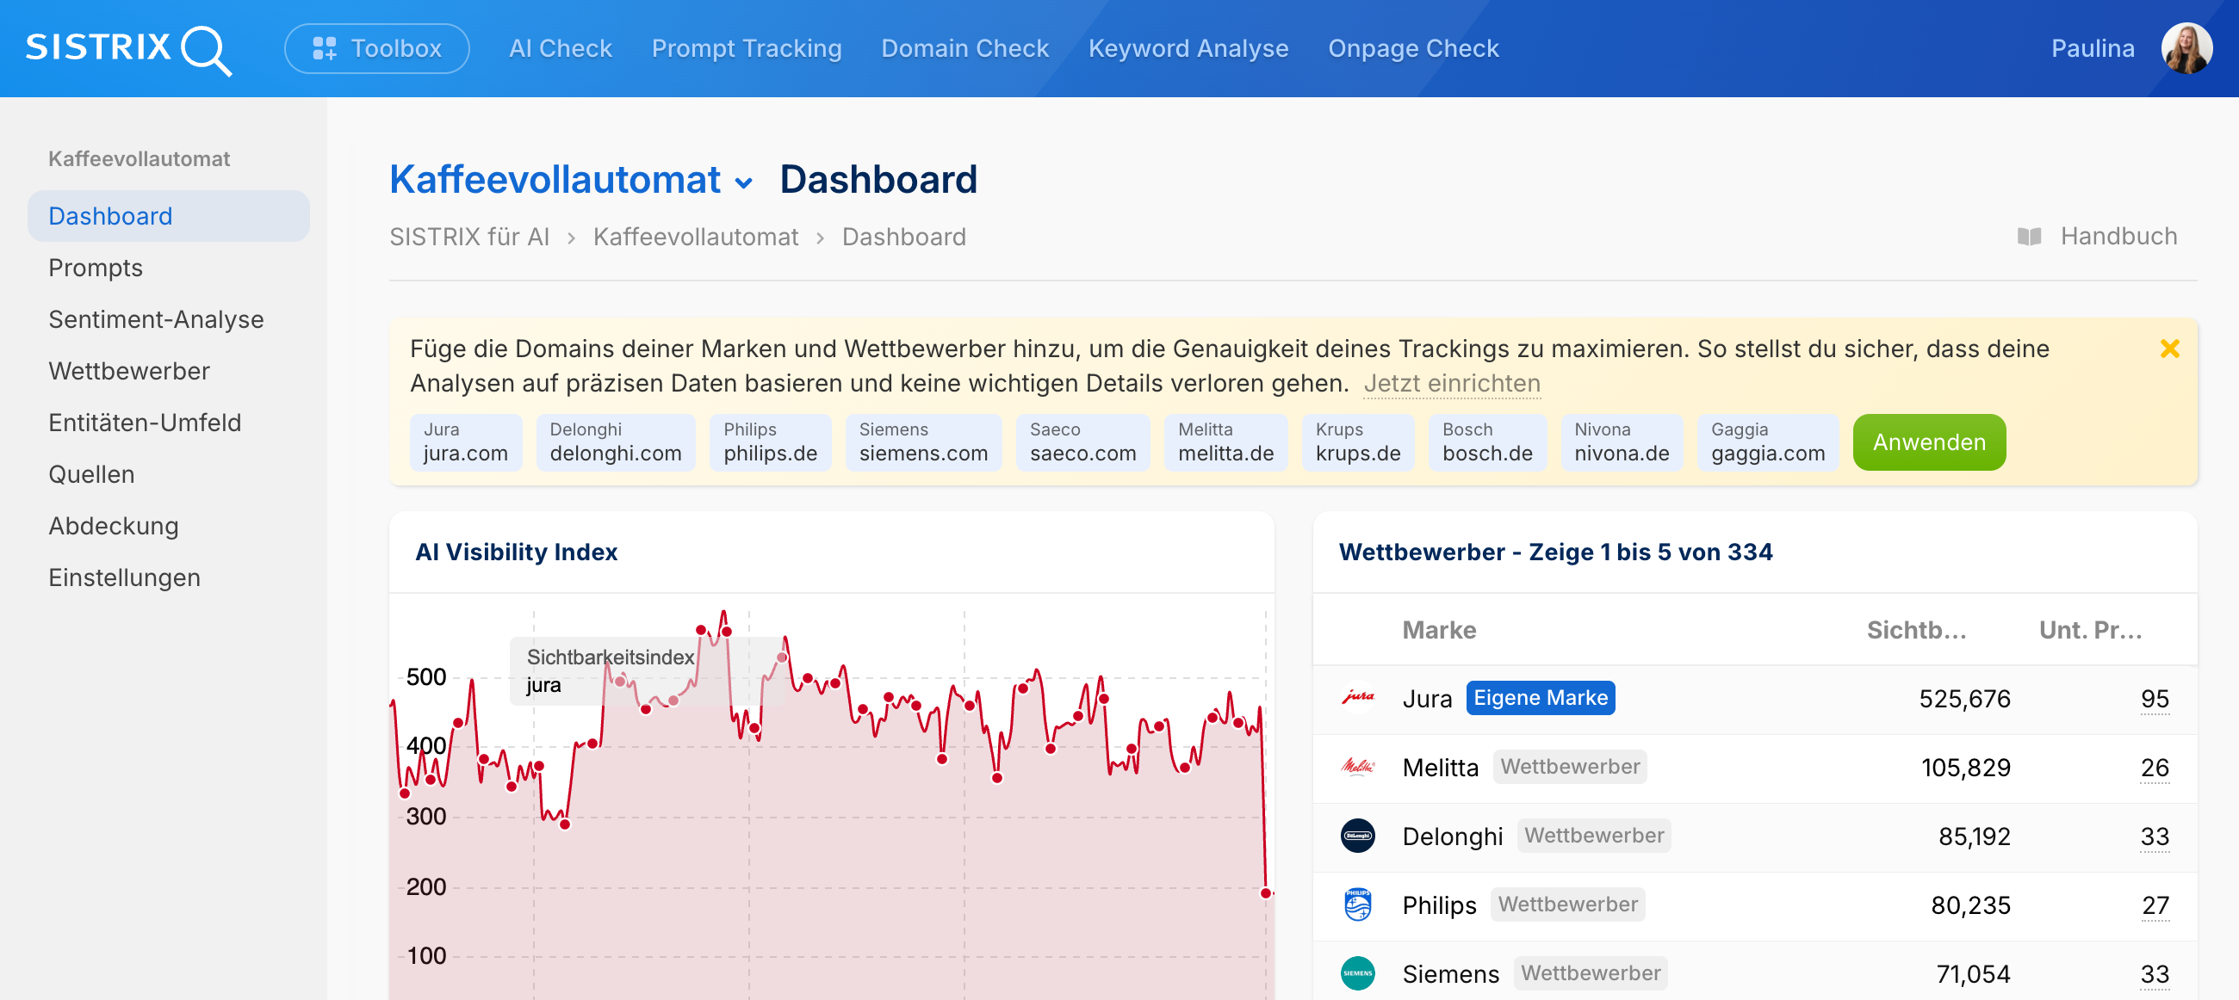Click the Delonghi brand logo
Screen dimensions: 2239x1000
click(1359, 836)
